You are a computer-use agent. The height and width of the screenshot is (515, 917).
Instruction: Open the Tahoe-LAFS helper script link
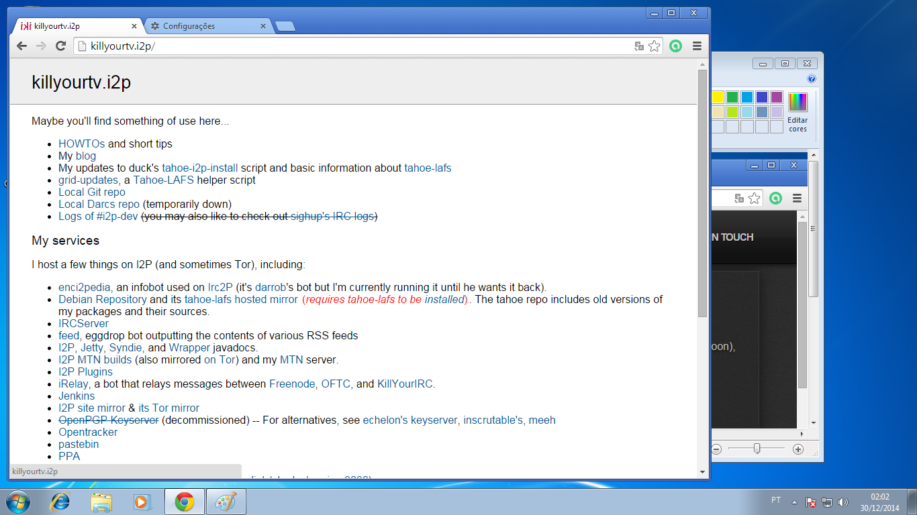[164, 180]
